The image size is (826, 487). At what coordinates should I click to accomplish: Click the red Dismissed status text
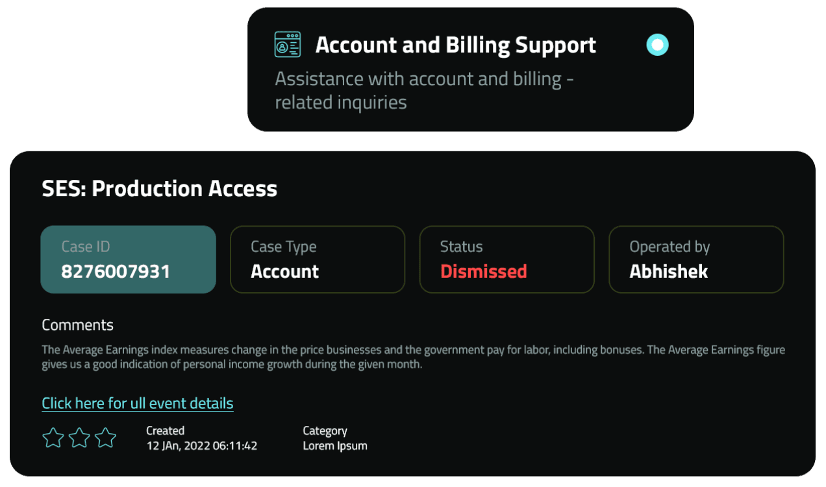coord(483,271)
